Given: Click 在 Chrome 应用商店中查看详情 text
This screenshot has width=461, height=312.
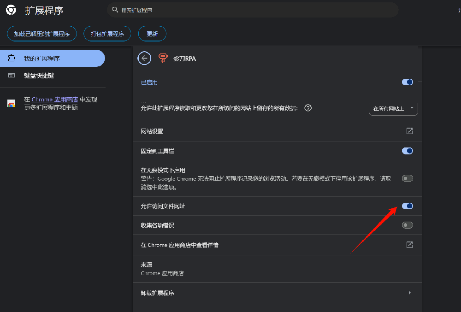Looking at the screenshot, I should tap(179, 245).
